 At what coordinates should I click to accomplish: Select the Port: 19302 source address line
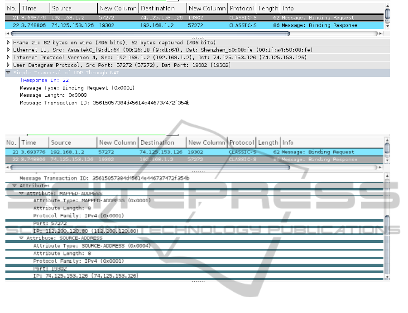point(50,268)
